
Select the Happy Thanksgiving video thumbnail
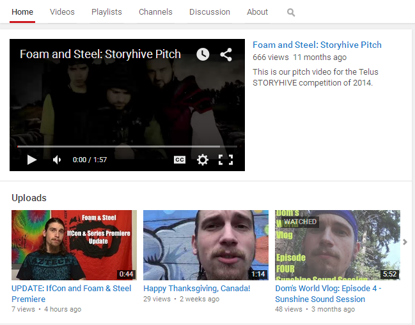(206, 245)
